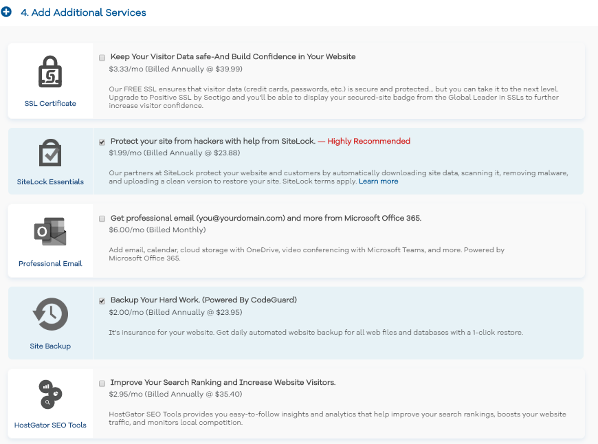Uncheck the CodeGuard backup checkbox
Image resolution: width=598 pixels, height=444 pixels.
pos(102,300)
